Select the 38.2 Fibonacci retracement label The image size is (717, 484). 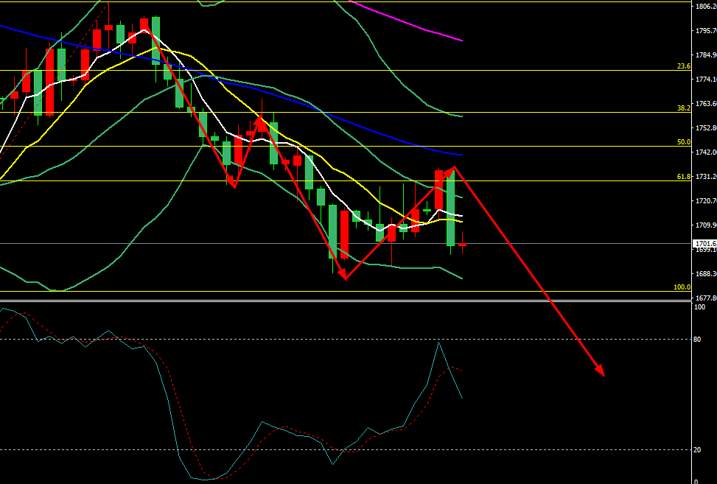[683, 108]
